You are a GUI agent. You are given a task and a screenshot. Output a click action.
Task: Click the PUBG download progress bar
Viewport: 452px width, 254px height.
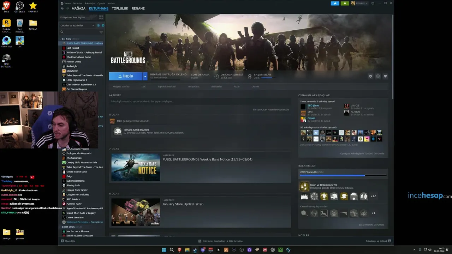point(165,80)
